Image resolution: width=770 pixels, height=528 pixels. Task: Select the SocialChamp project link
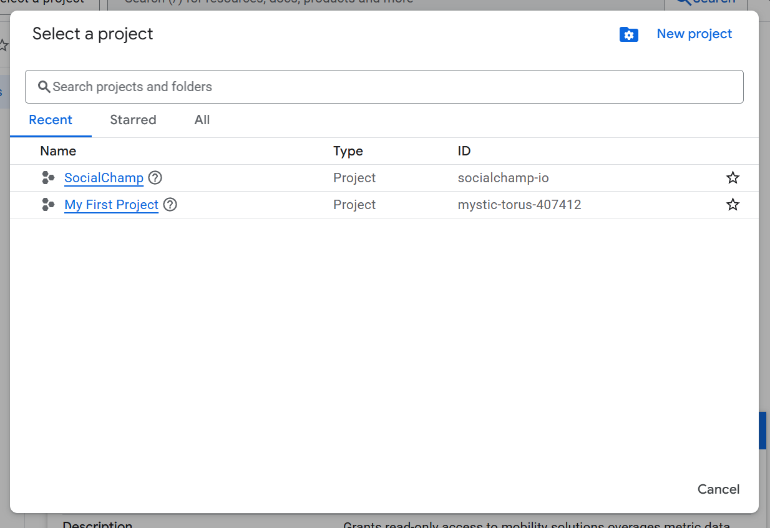[x=104, y=178]
